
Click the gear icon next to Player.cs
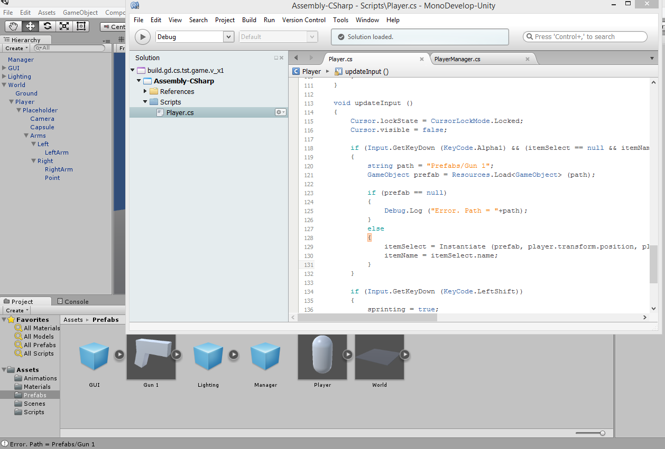pos(280,112)
